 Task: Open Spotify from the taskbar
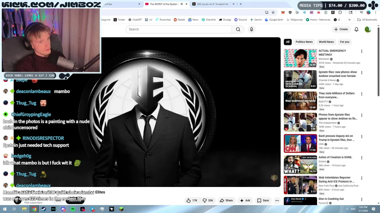pos(73,209)
